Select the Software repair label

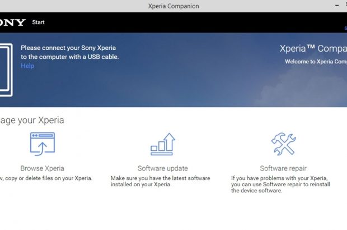coord(283,168)
